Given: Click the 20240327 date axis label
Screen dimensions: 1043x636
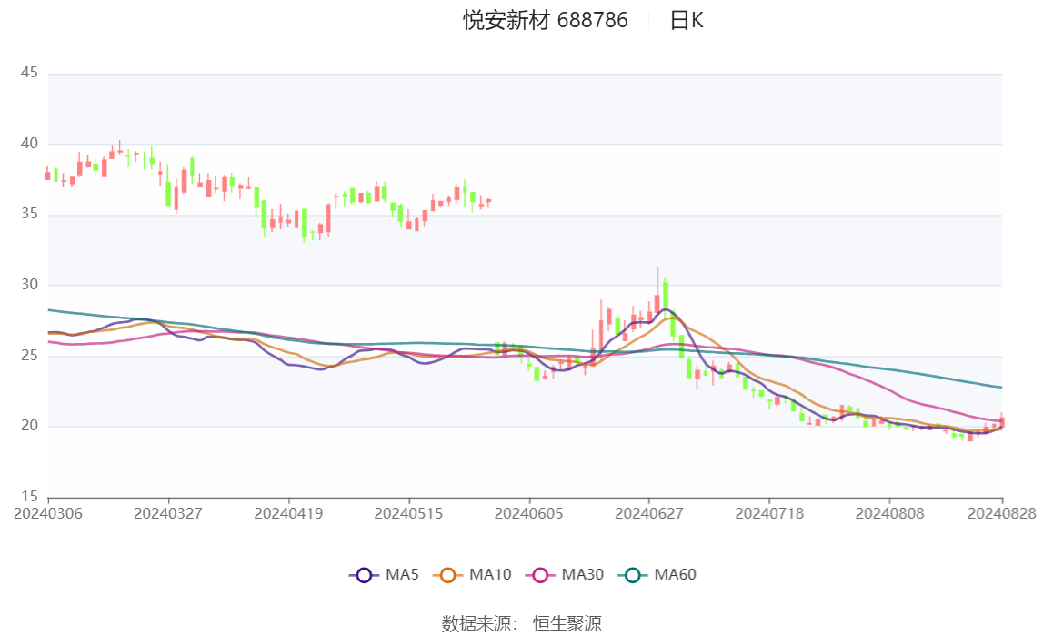Looking at the screenshot, I should tap(168, 513).
